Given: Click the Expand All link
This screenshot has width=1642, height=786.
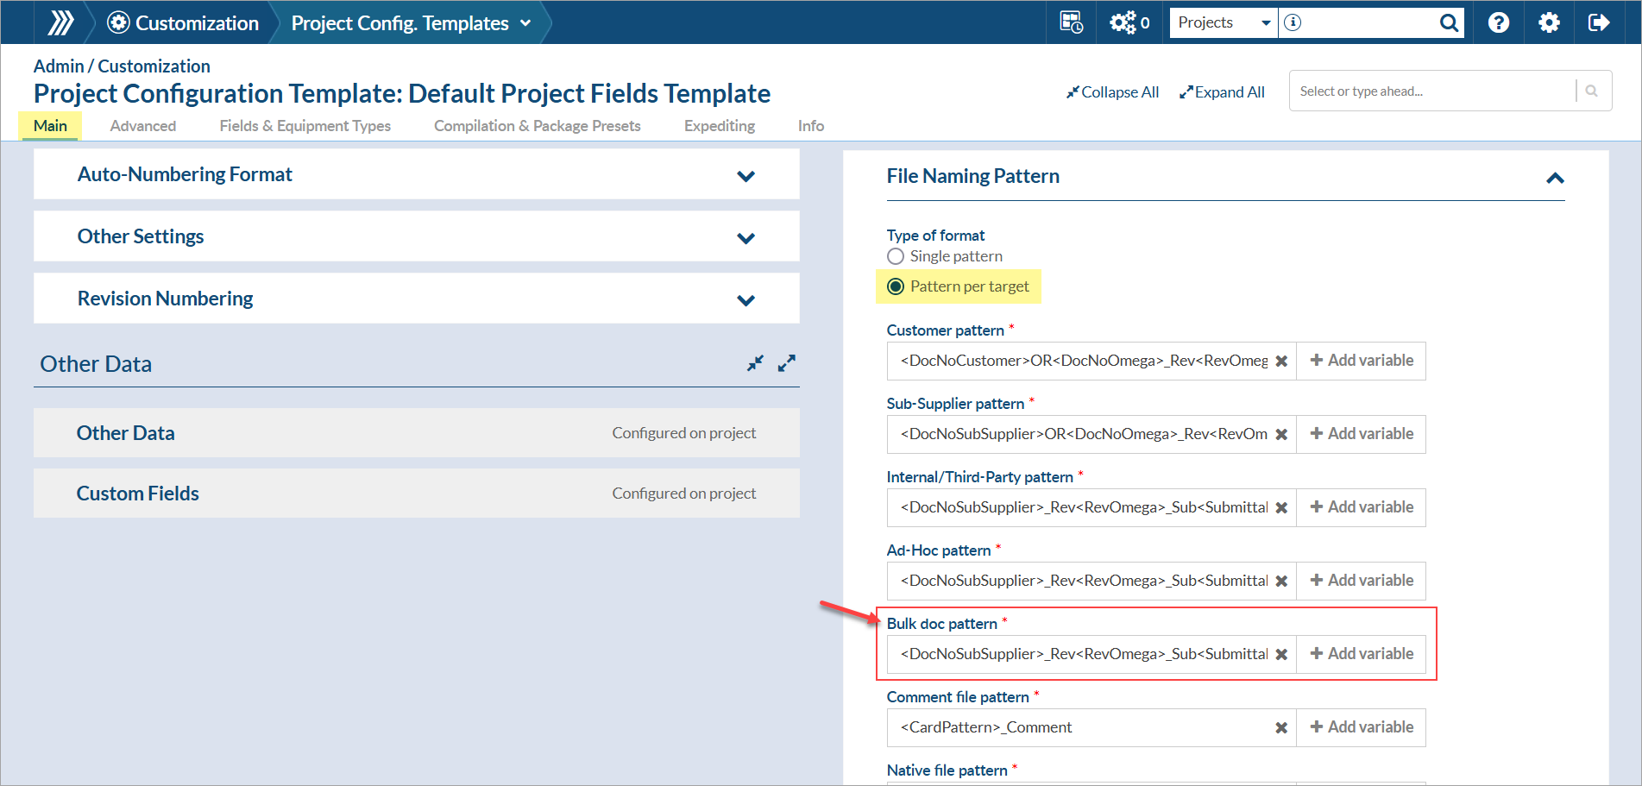Looking at the screenshot, I should point(1222,91).
